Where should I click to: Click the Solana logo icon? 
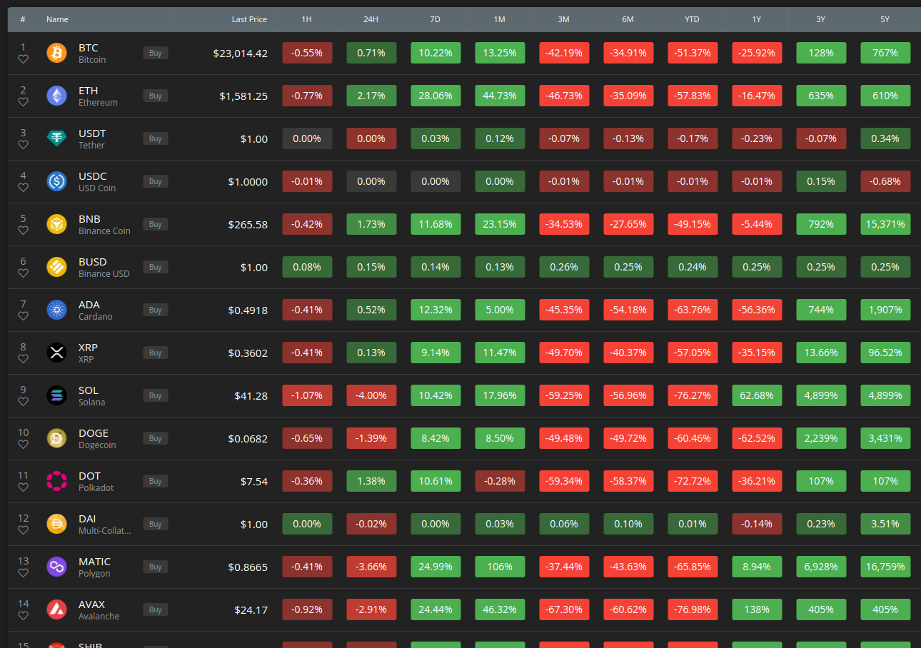tap(56, 395)
